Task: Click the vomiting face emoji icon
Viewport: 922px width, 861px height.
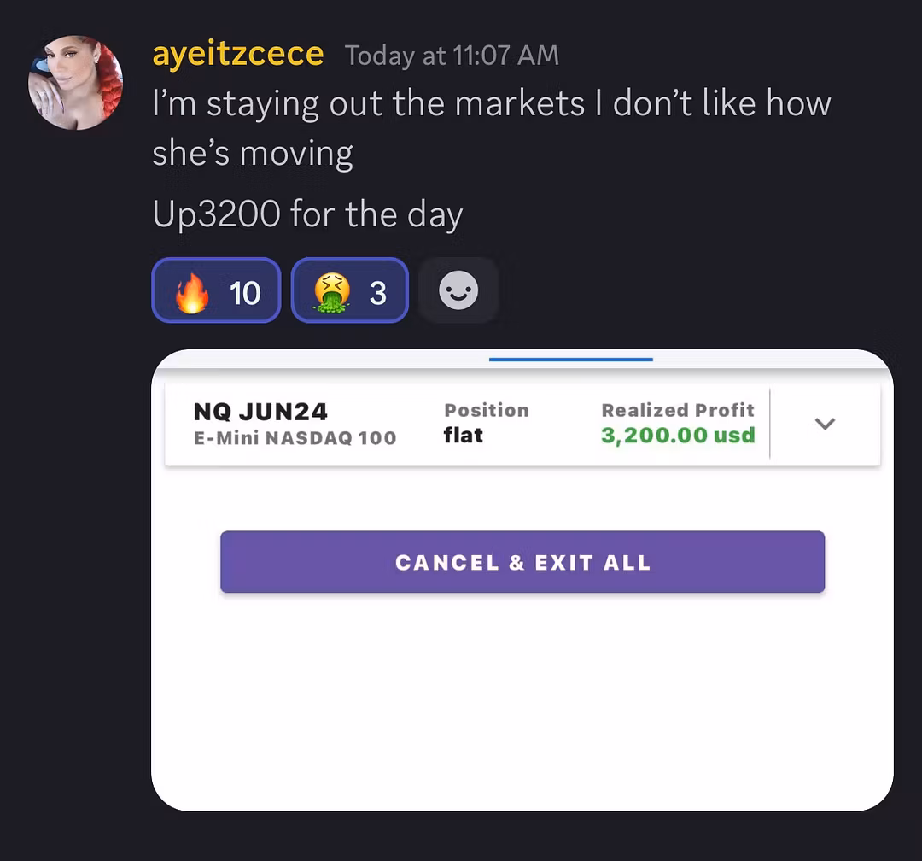Action: point(330,292)
